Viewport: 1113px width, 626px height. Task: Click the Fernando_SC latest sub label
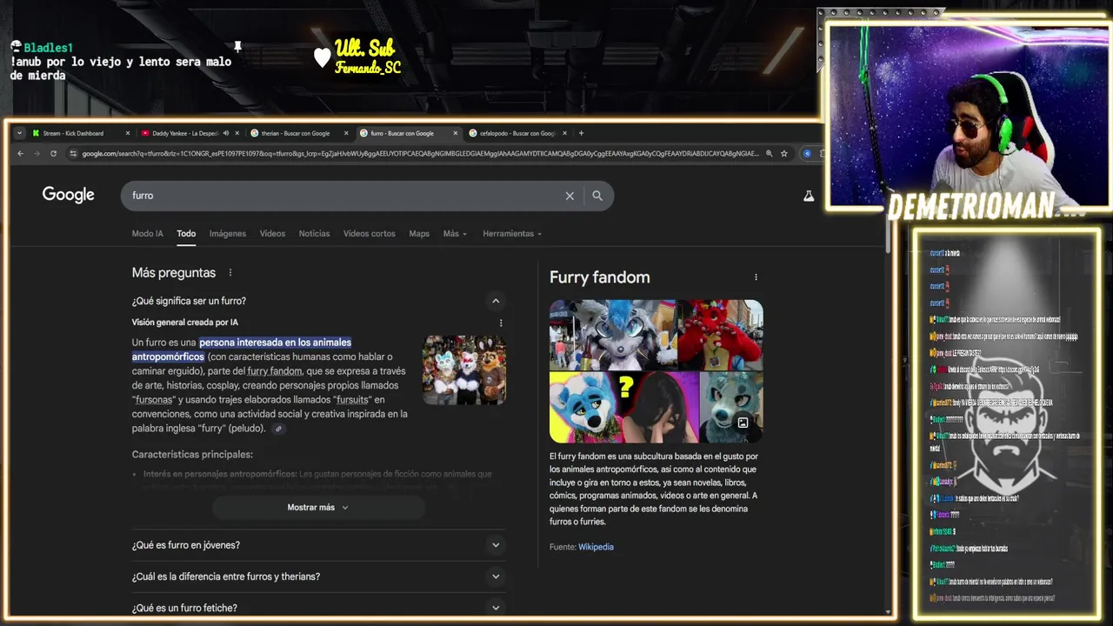click(x=368, y=68)
